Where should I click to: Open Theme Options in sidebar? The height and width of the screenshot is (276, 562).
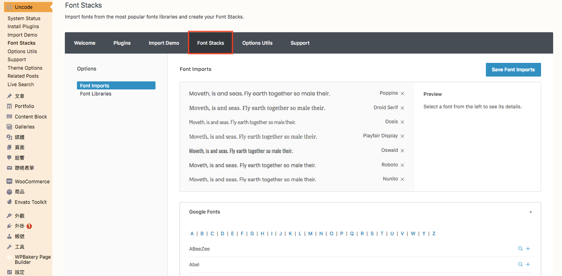[25, 68]
